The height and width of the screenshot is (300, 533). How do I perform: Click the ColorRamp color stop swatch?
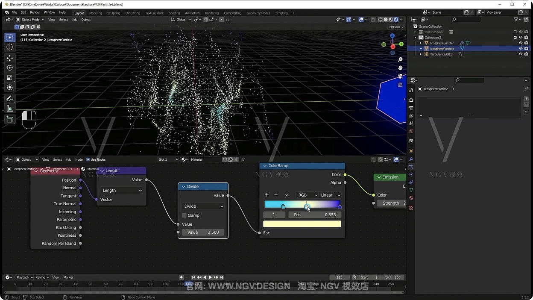[302, 224]
